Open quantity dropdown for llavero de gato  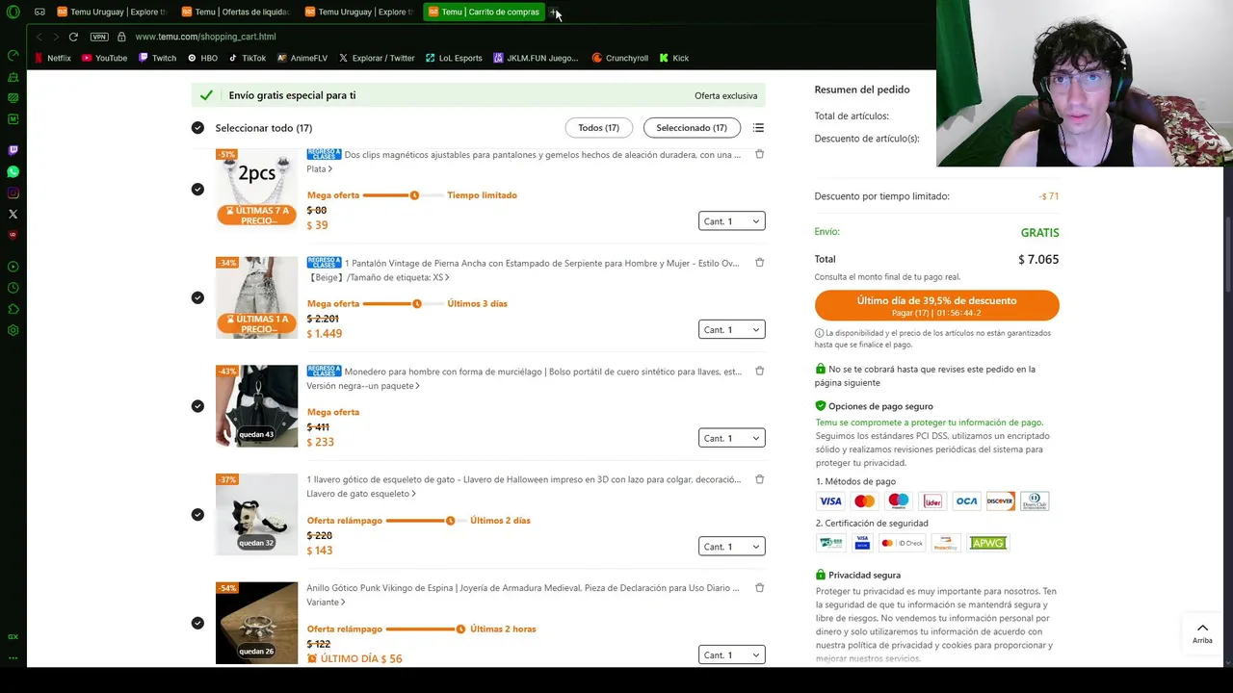731,546
